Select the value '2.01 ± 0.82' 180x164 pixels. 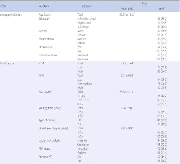tap(127, 76)
